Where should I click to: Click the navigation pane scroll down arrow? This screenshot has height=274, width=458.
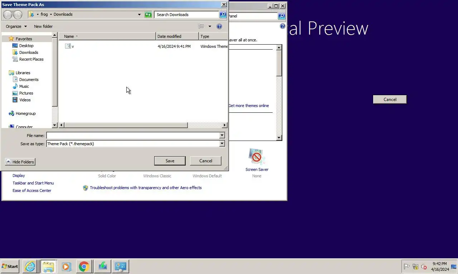coord(55,125)
